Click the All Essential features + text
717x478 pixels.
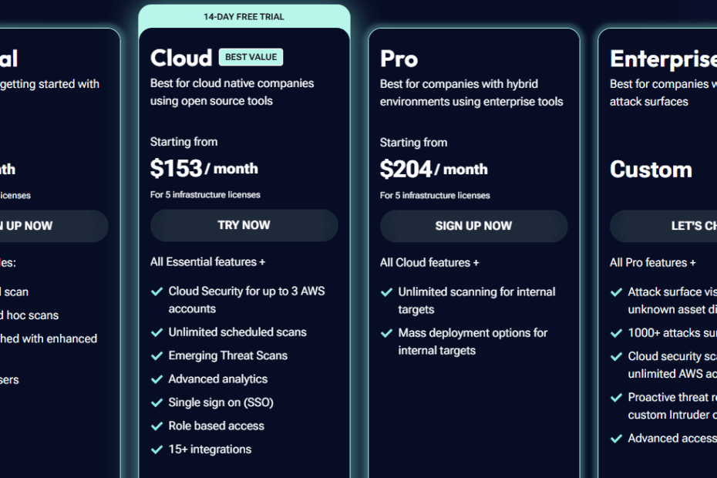(207, 262)
